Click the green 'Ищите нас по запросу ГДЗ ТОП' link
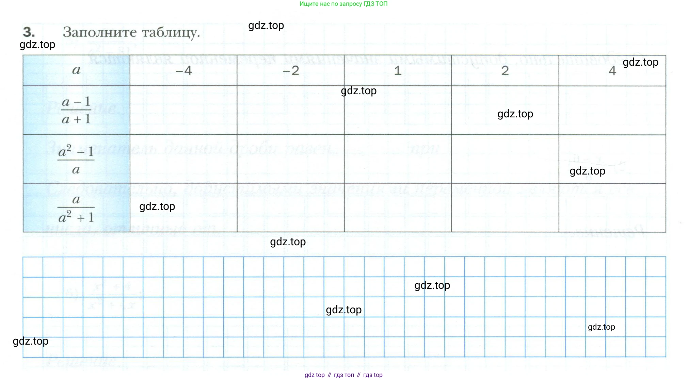 [343, 4]
